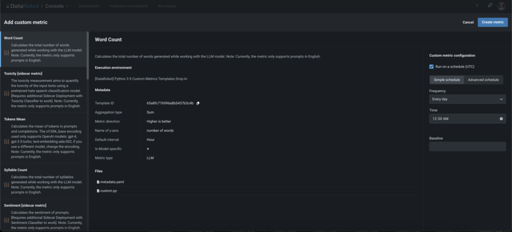
Task: Click the Default interval value Hour
Action: click(150, 140)
